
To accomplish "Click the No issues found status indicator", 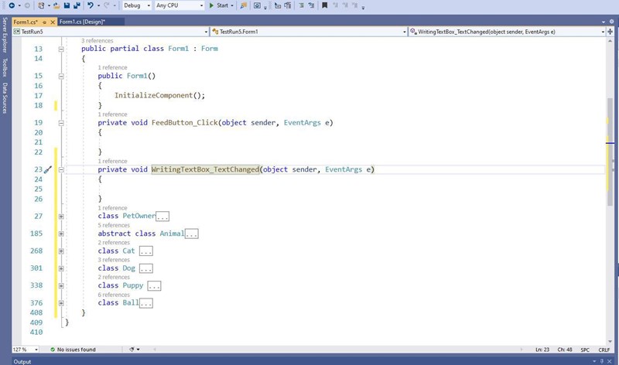I will [x=73, y=350].
